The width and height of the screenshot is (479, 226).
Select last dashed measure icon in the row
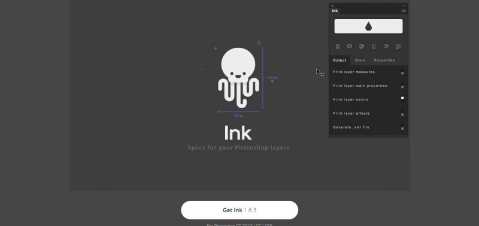pyautogui.click(x=398, y=47)
